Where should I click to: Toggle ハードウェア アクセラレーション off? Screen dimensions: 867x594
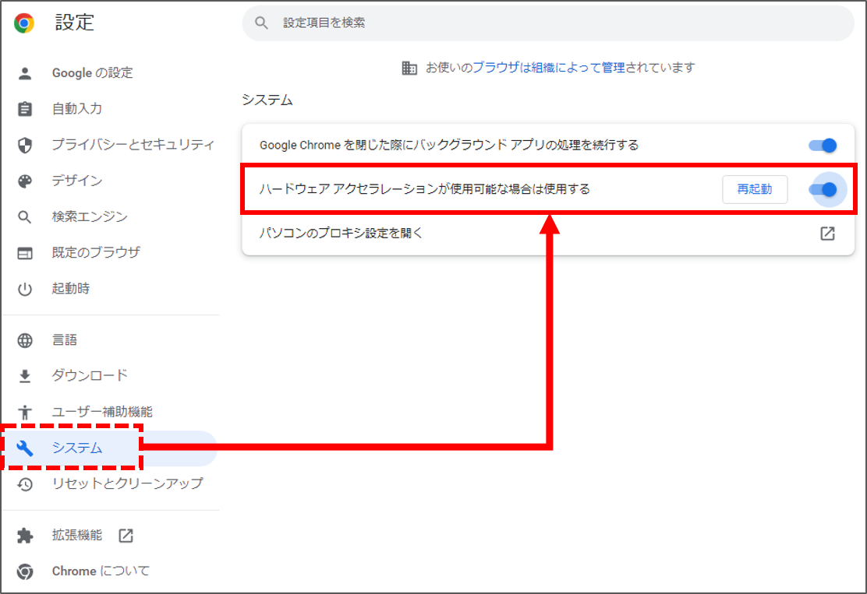824,189
